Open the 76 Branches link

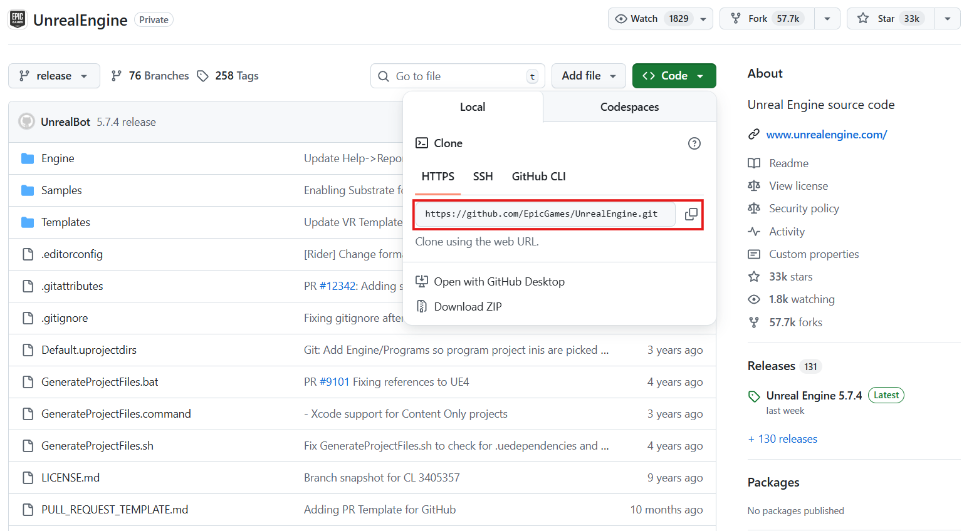(150, 76)
